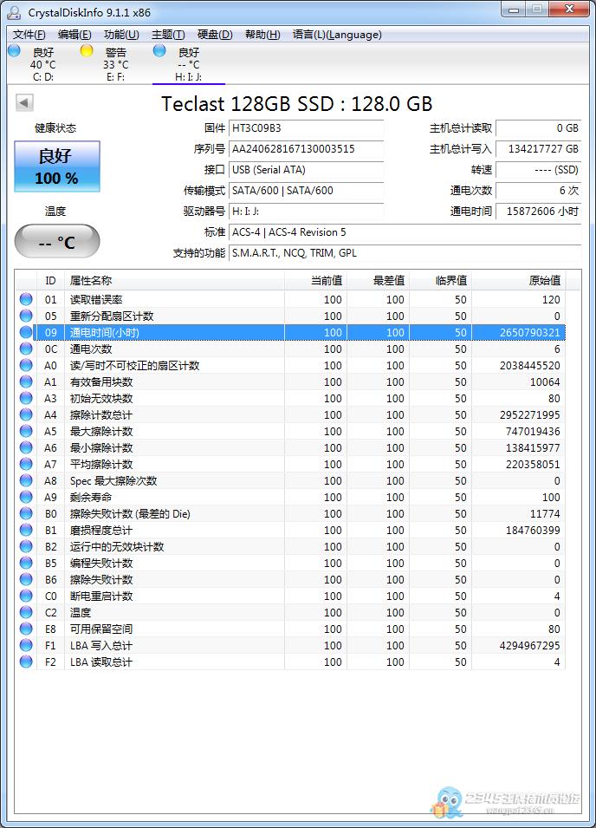Click status orb of row 01 读取错误率
This screenshot has width=596, height=828.
[26, 299]
